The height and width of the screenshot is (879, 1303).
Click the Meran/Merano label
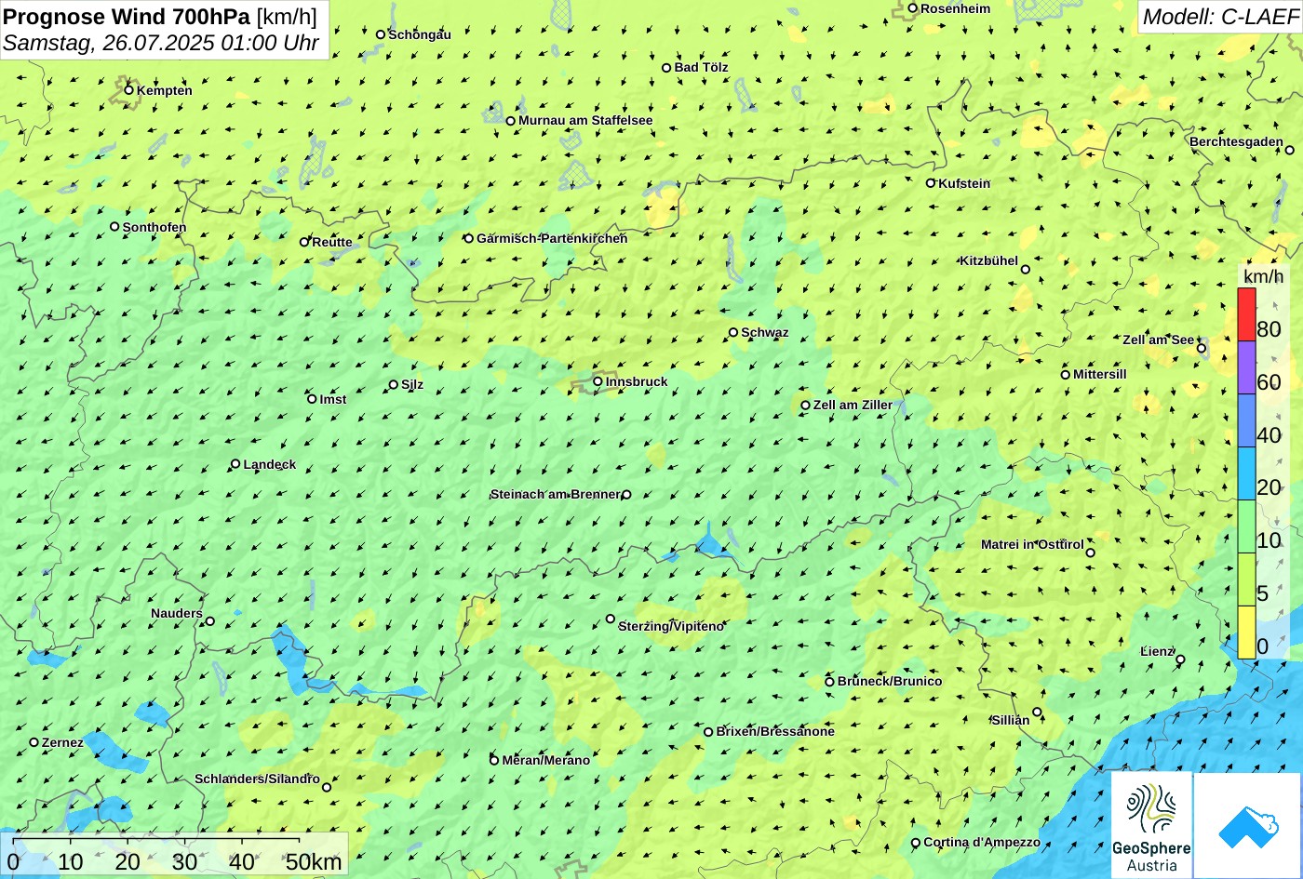pos(546,761)
